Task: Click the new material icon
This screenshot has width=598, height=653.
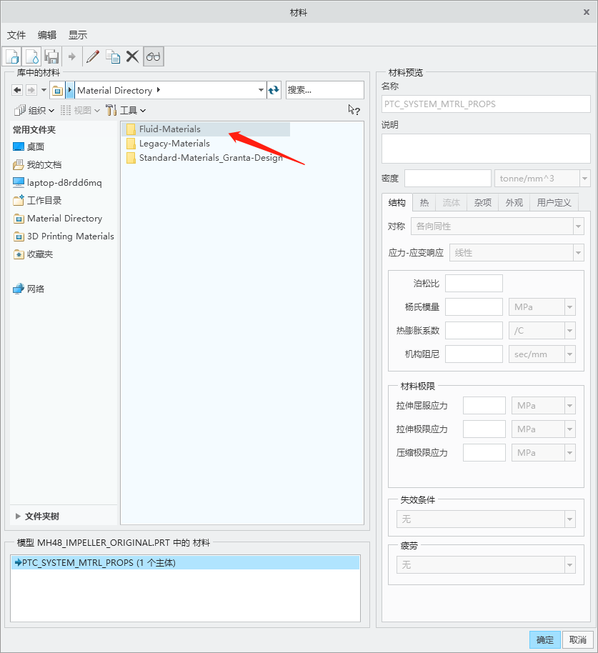Action: click(12, 56)
